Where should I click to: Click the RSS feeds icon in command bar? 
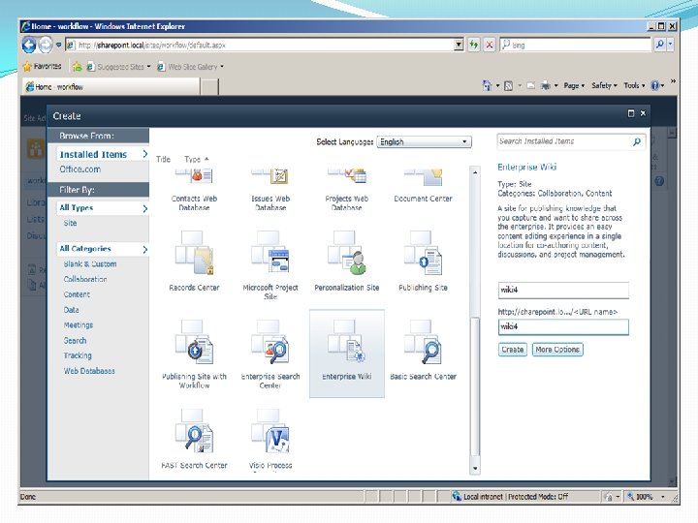(x=508, y=86)
